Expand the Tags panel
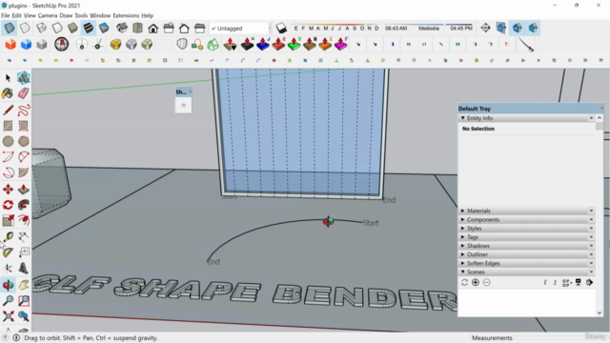The width and height of the screenshot is (610, 343). pyautogui.click(x=463, y=237)
